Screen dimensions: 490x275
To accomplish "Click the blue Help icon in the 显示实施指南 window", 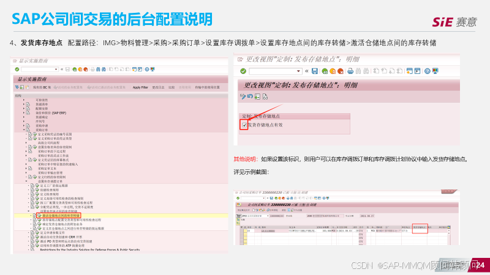I will pos(147,69).
